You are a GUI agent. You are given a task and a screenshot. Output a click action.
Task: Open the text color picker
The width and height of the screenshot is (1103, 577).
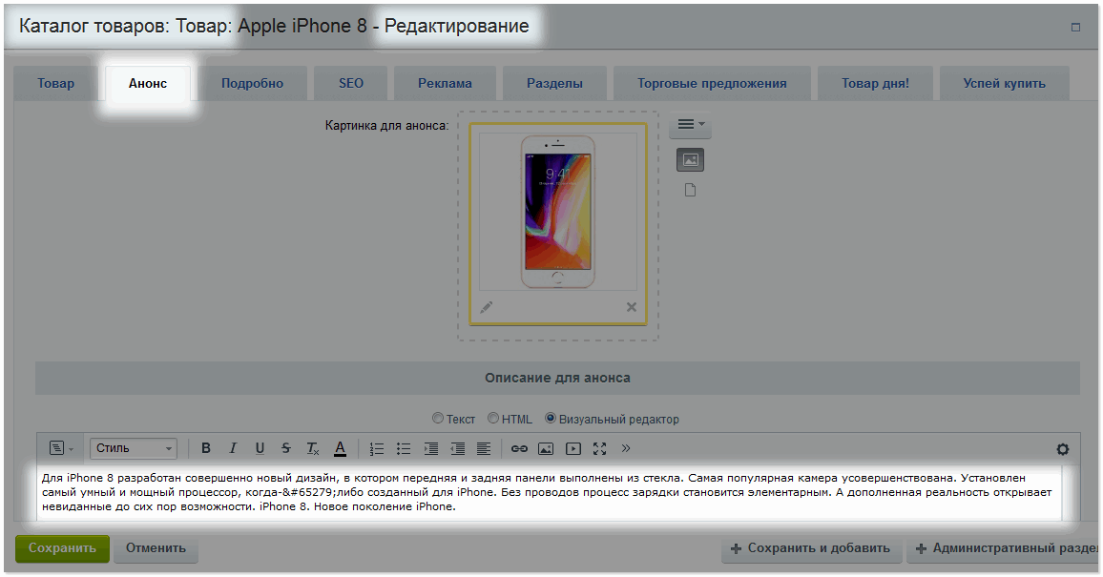pos(340,448)
